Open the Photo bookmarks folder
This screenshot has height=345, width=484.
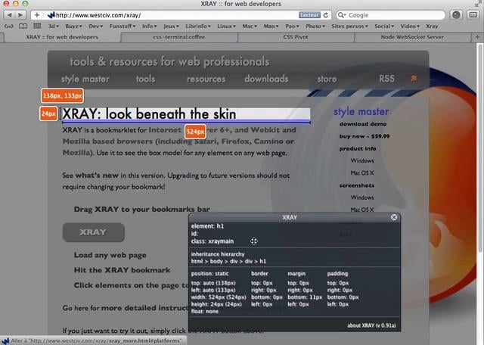(x=315, y=26)
